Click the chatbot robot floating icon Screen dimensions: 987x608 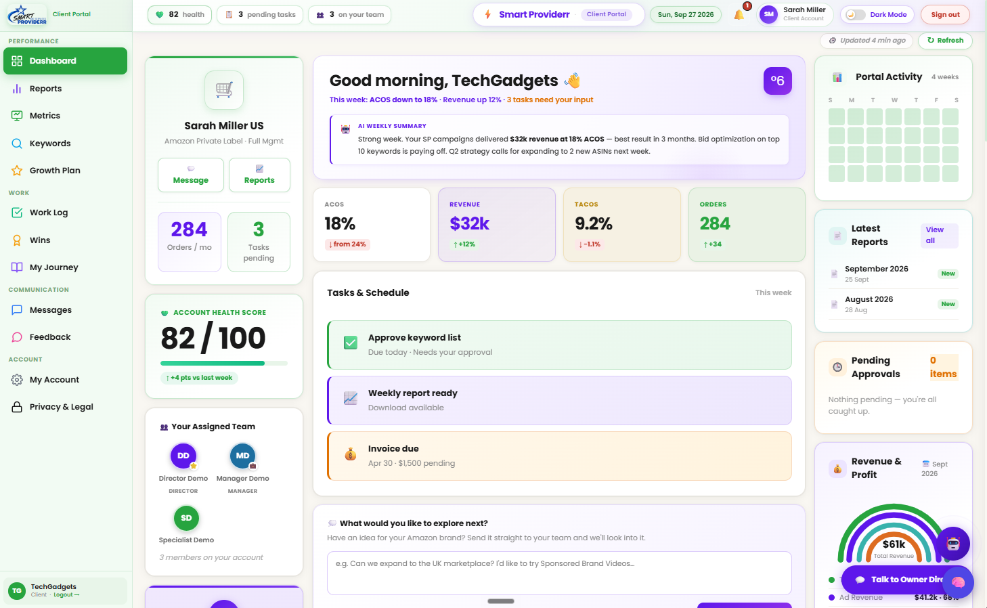pyautogui.click(x=953, y=544)
